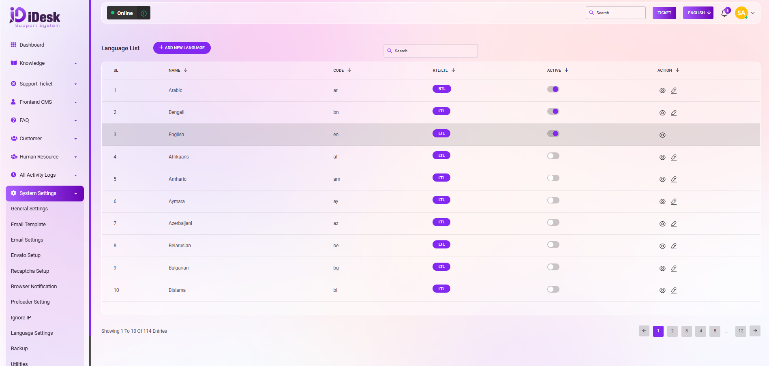Click the info icon beside Online

tap(144, 13)
